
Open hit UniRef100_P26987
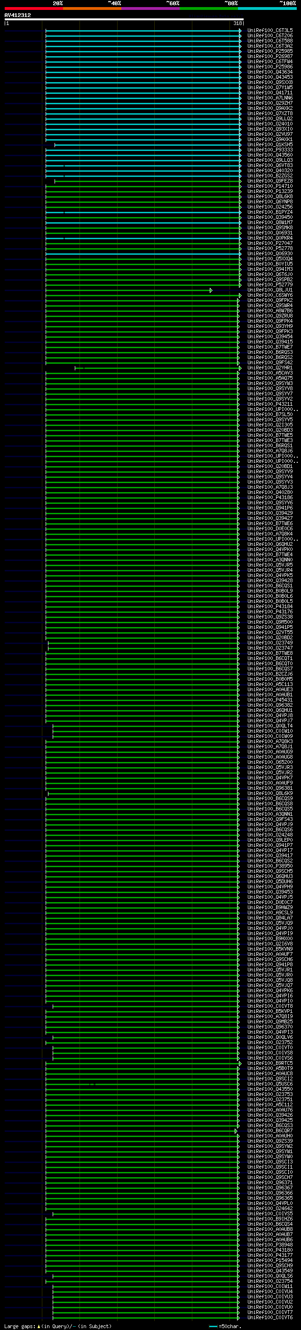[269, 56]
